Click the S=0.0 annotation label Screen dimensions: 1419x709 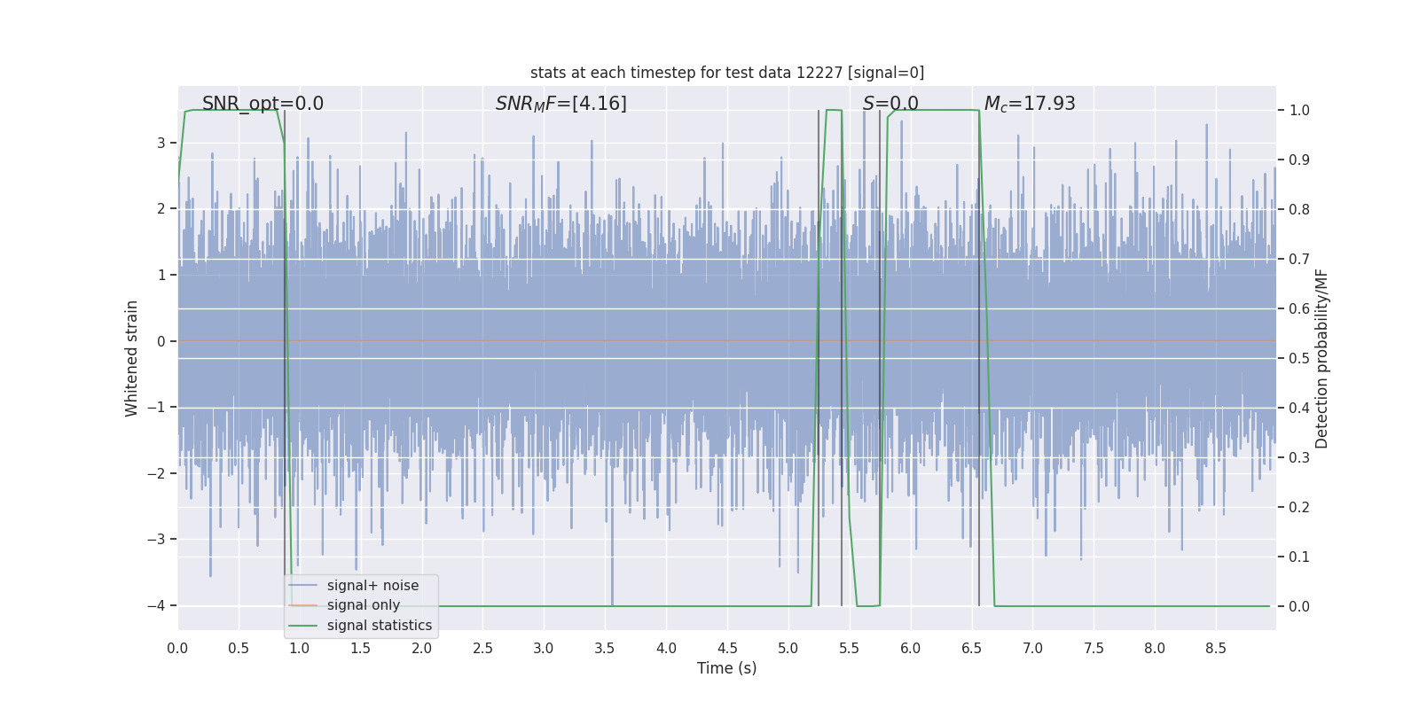[890, 104]
